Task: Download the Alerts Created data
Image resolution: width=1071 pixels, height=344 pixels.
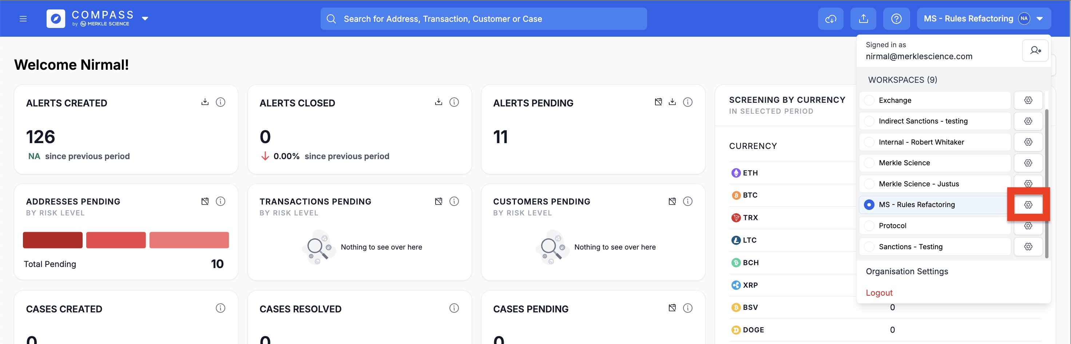Action: 205,102
